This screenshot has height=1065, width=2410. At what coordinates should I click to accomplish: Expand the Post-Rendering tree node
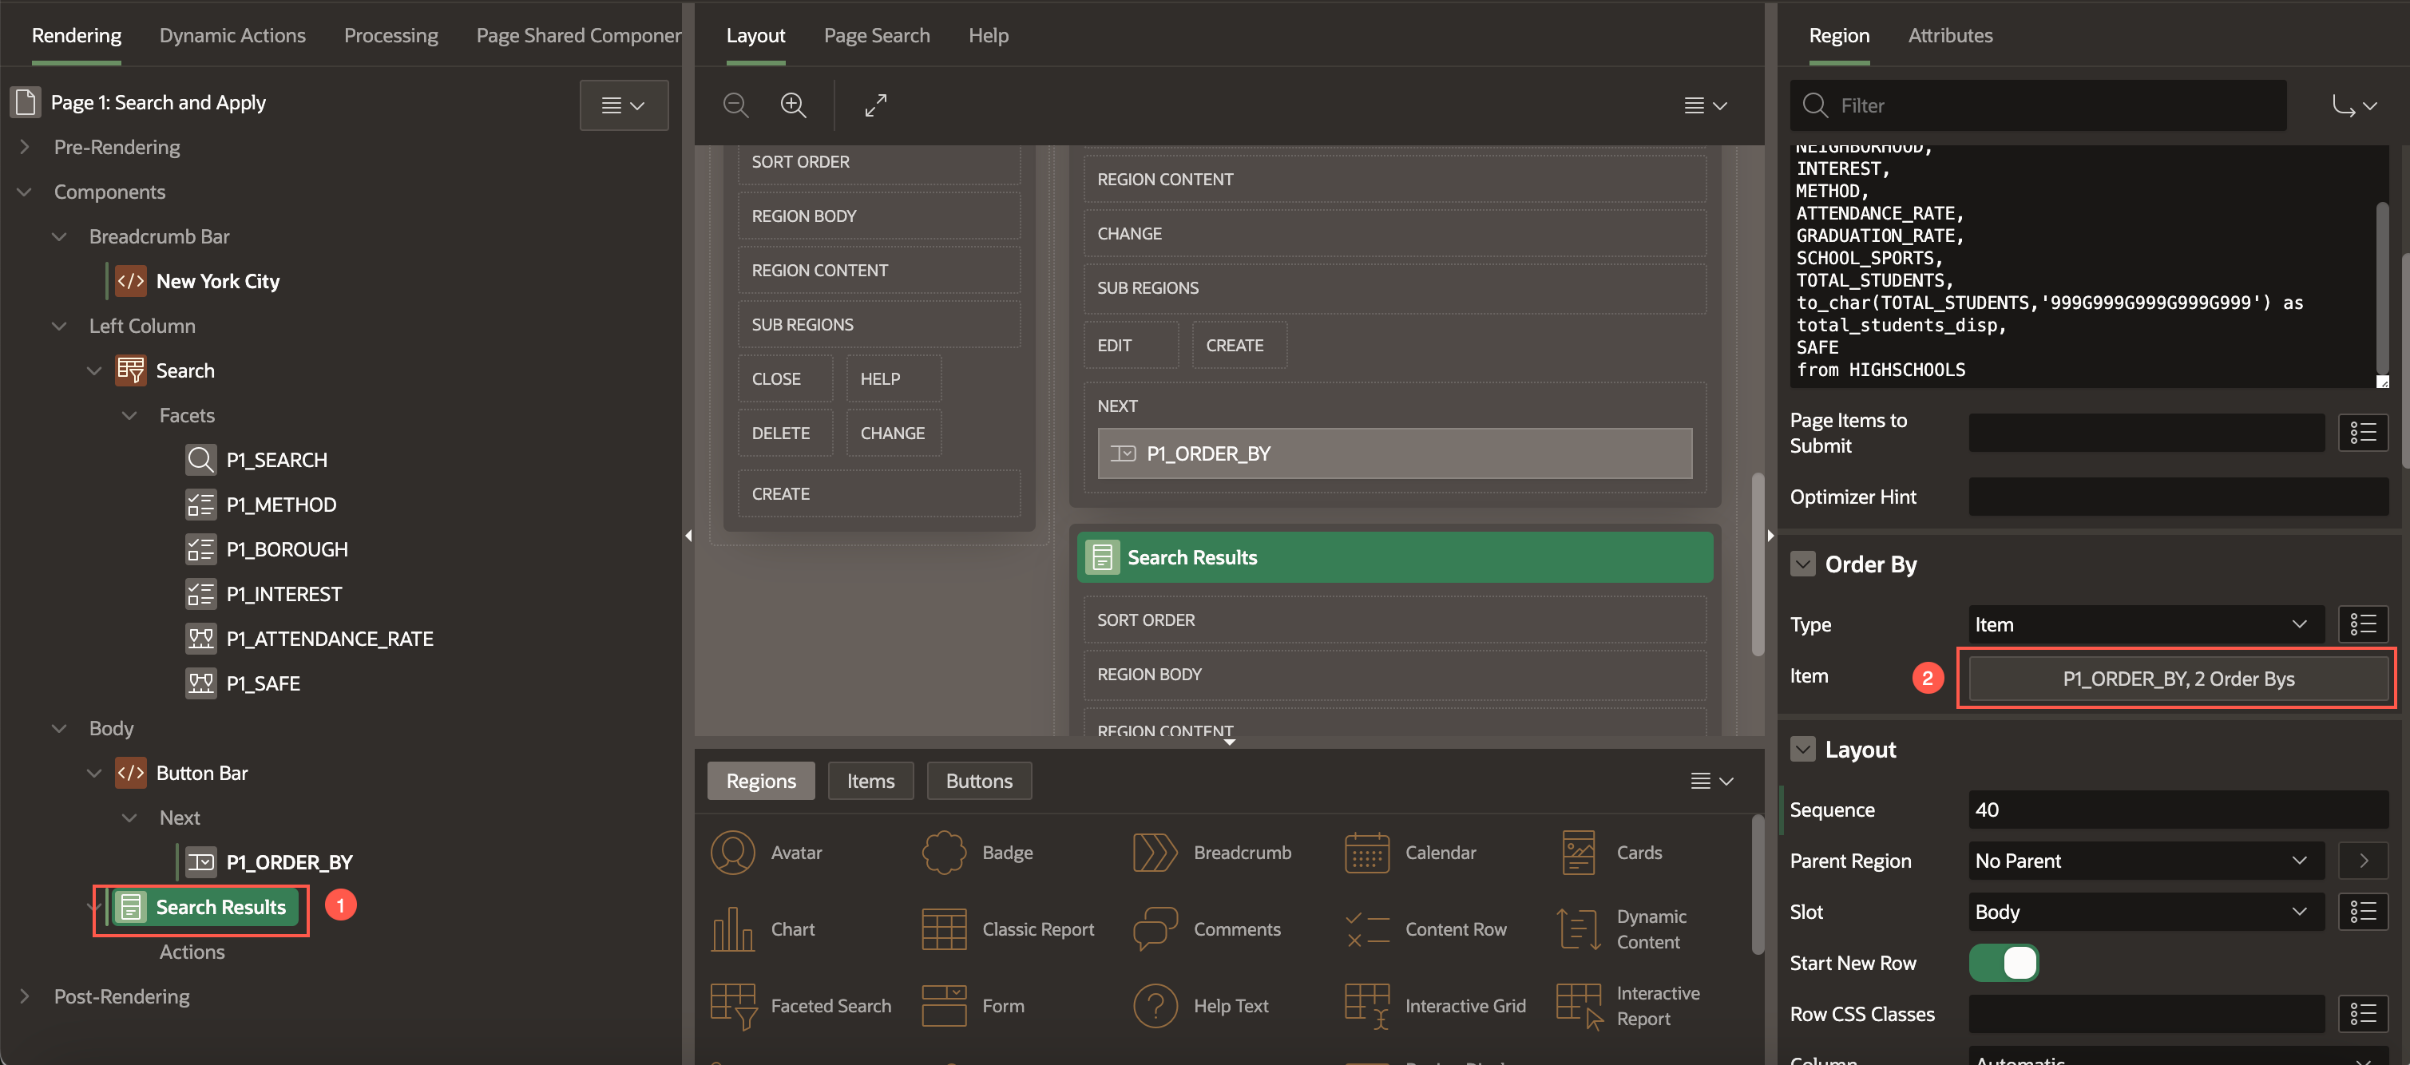click(x=26, y=997)
